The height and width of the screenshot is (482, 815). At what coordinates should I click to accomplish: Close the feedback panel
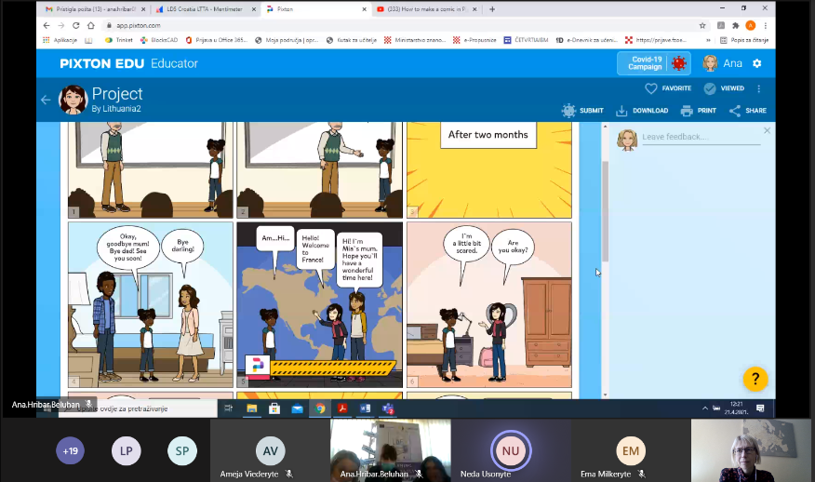click(x=768, y=130)
